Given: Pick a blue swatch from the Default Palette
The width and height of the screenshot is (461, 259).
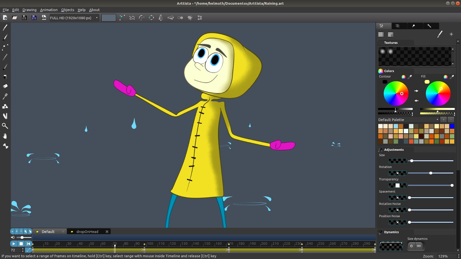Looking at the screenshot, I should tap(452, 126).
